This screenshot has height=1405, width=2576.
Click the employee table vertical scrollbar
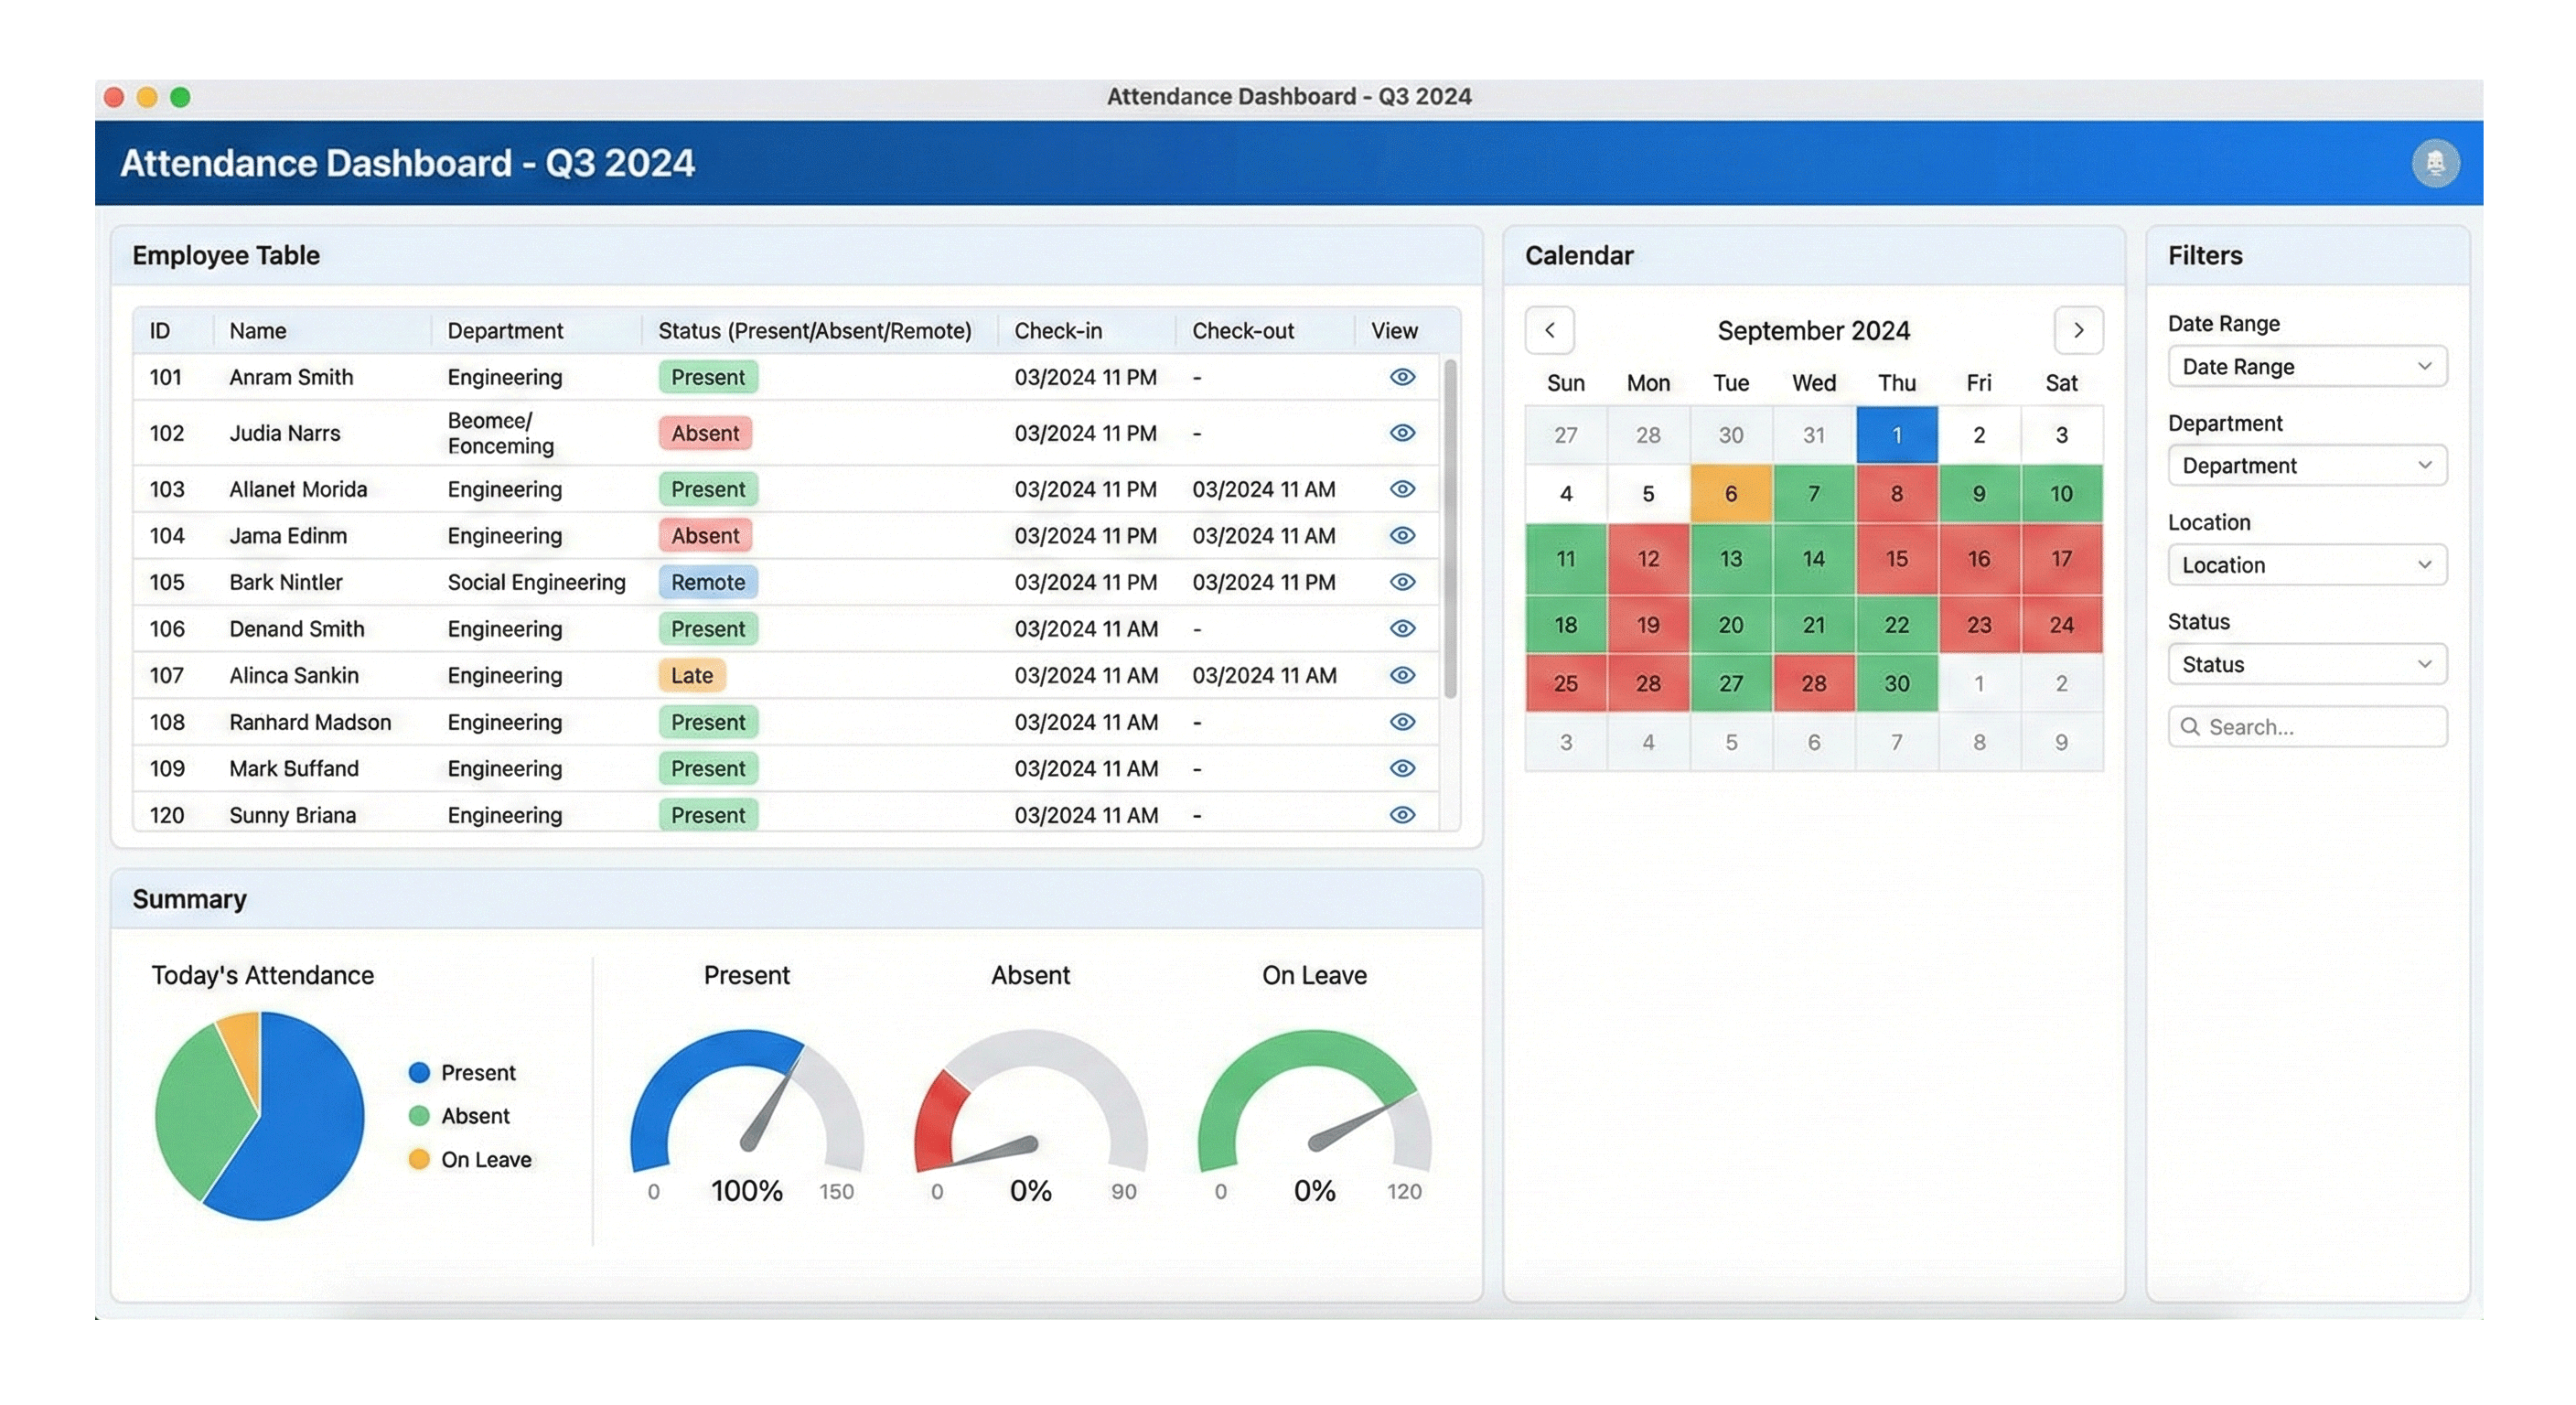coord(1450,530)
